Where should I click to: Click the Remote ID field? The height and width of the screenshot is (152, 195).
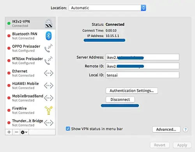pyautogui.click(x=142, y=66)
